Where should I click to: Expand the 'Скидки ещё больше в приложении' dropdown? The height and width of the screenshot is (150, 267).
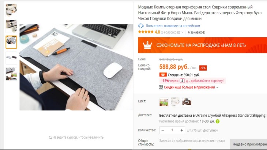pyautogui.click(x=217, y=87)
